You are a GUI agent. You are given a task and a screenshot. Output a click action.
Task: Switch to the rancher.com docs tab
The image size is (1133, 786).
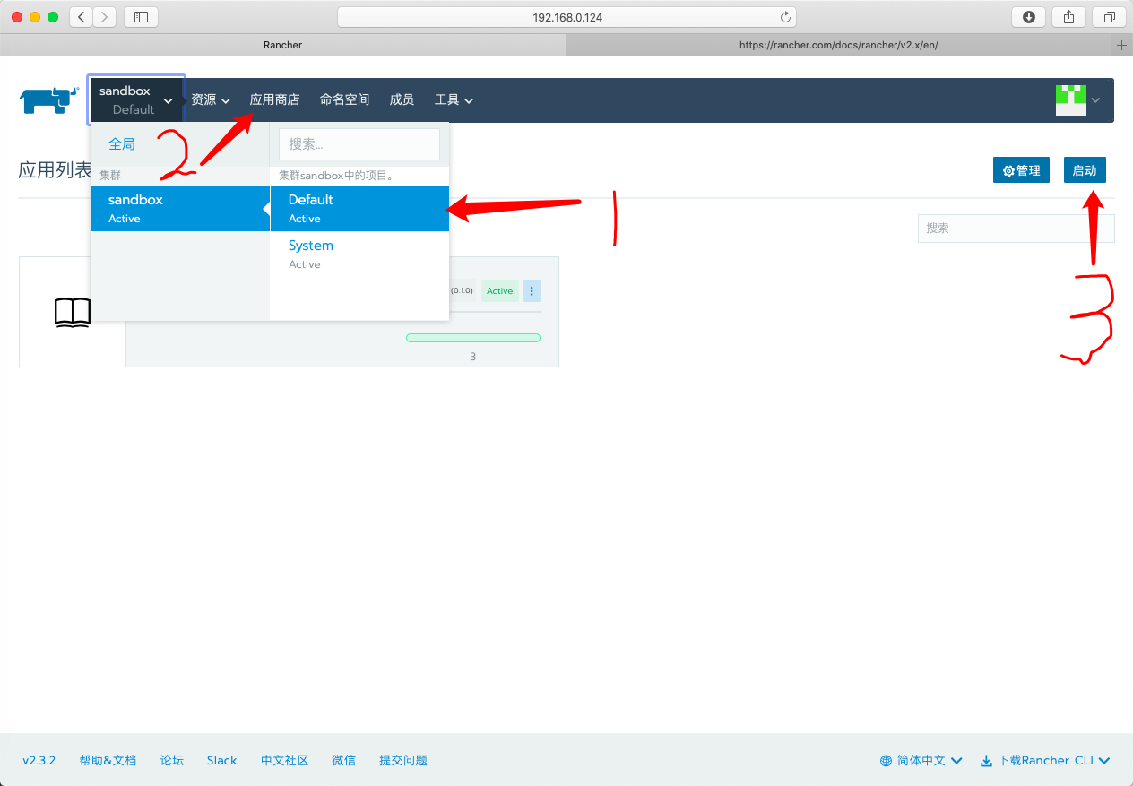[x=839, y=45]
